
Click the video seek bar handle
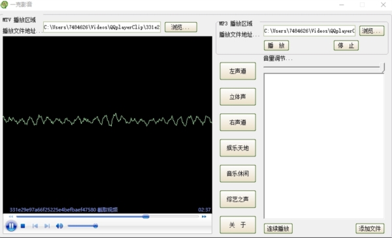[146, 216]
